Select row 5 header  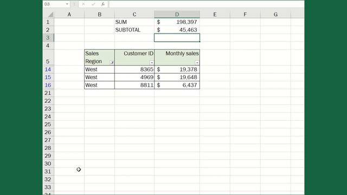click(48, 57)
